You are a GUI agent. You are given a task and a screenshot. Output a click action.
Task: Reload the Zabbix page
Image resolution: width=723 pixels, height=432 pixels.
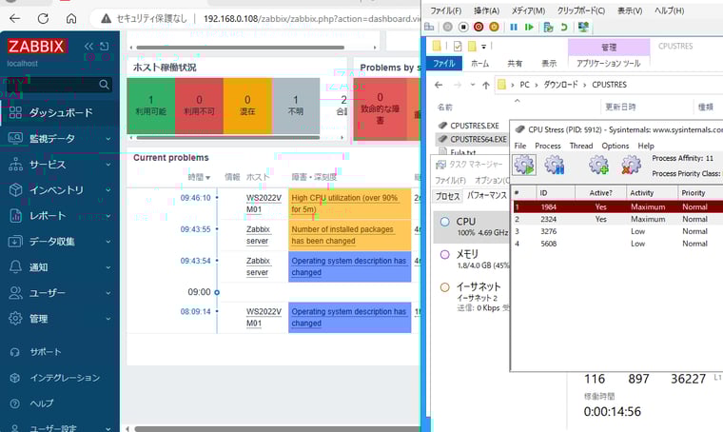point(44,18)
